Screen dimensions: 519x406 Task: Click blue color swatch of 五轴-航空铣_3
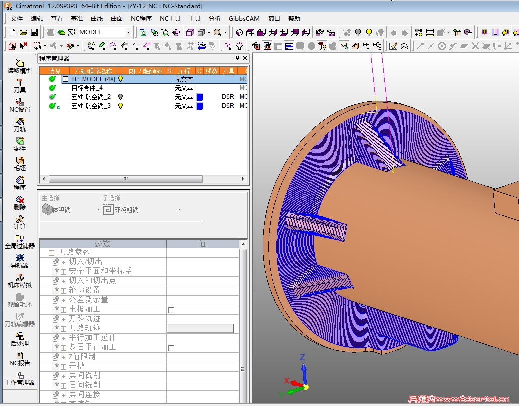pyautogui.click(x=200, y=106)
